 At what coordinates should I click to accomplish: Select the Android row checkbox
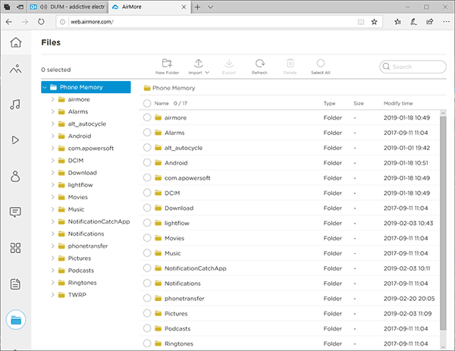(147, 163)
